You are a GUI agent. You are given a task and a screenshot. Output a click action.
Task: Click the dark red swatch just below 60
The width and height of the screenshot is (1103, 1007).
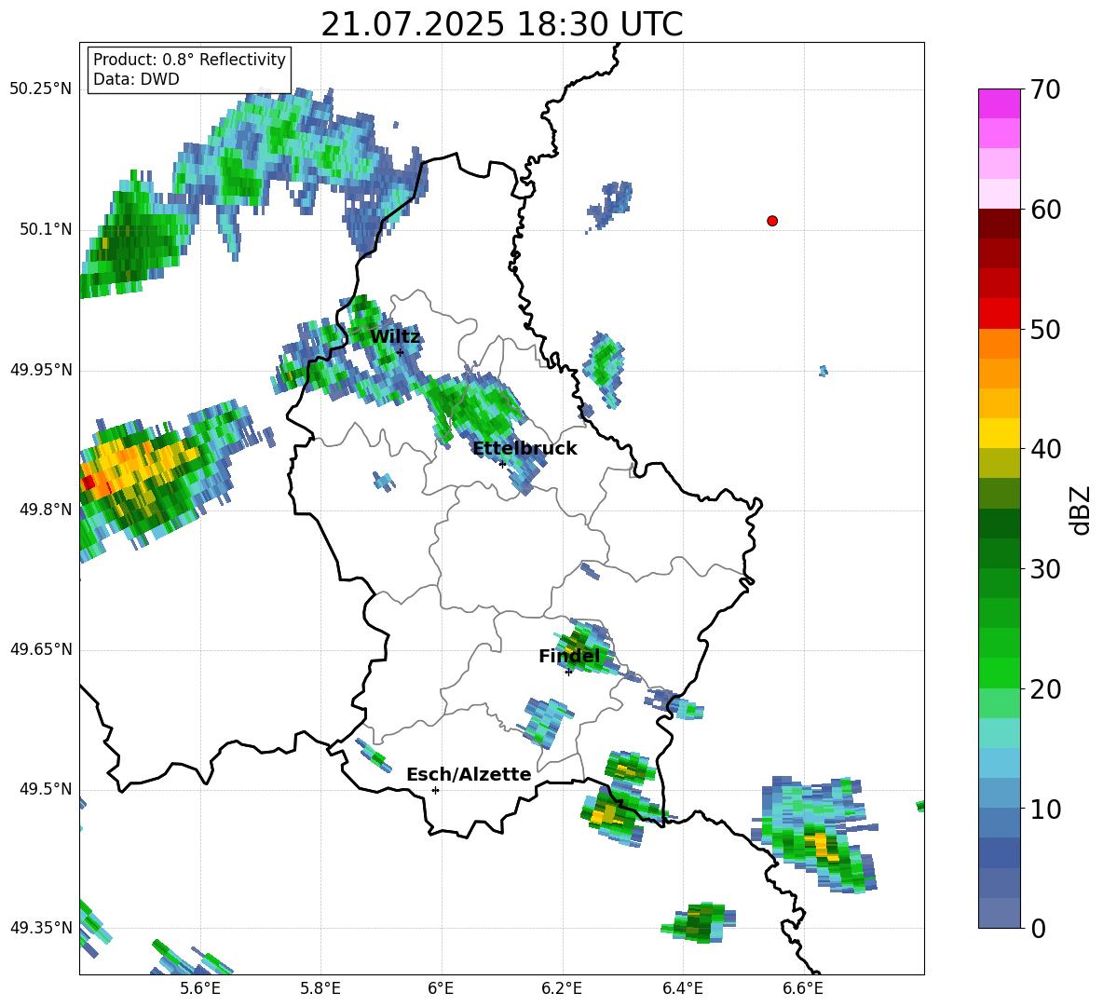pos(999,224)
